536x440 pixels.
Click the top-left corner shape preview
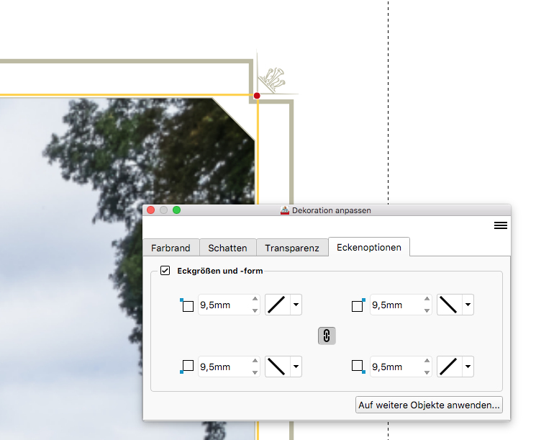pos(277,305)
